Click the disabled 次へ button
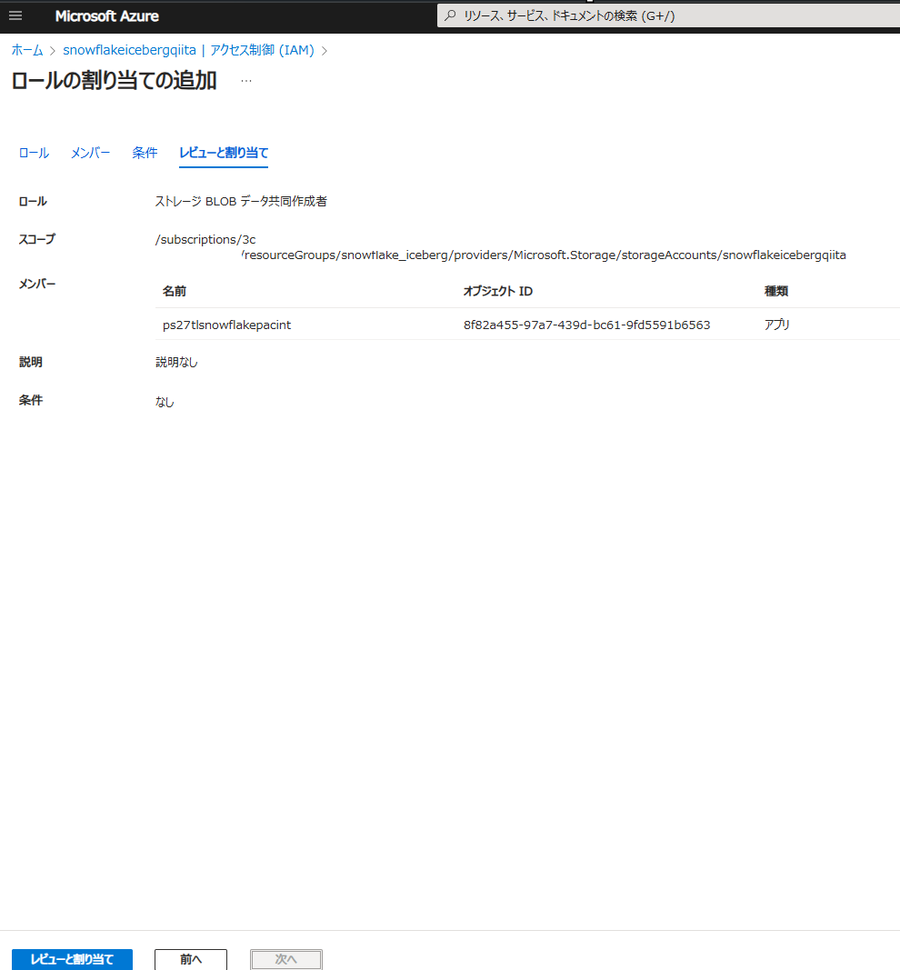Image resolution: width=900 pixels, height=970 pixels. 285,959
